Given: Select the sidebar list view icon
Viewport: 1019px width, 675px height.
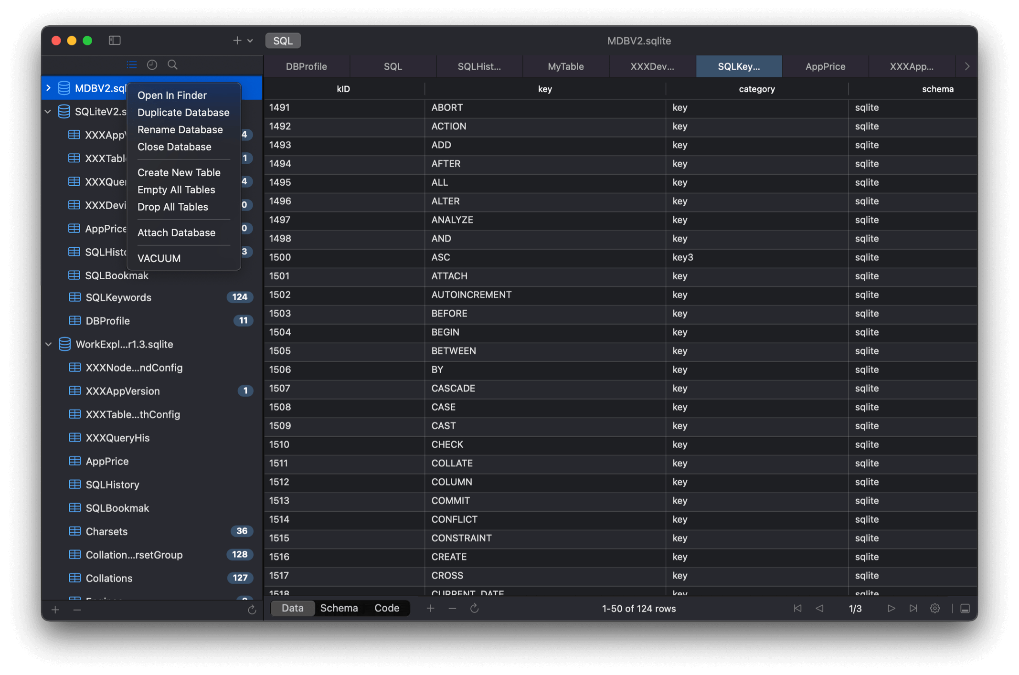Looking at the screenshot, I should point(132,64).
